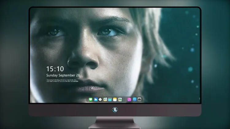Open the green Messages app in dock

tap(90, 99)
